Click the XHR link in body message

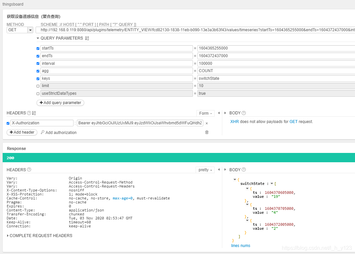click(234, 122)
